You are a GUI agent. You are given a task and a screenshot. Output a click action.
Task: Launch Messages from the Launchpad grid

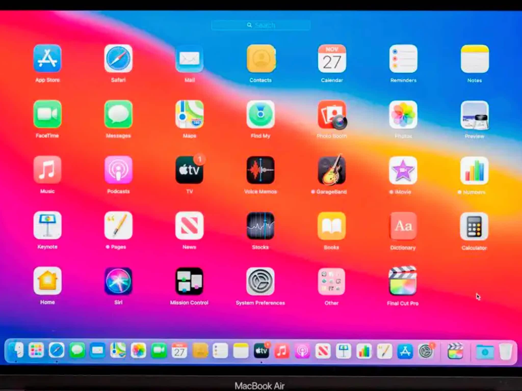[118, 114]
